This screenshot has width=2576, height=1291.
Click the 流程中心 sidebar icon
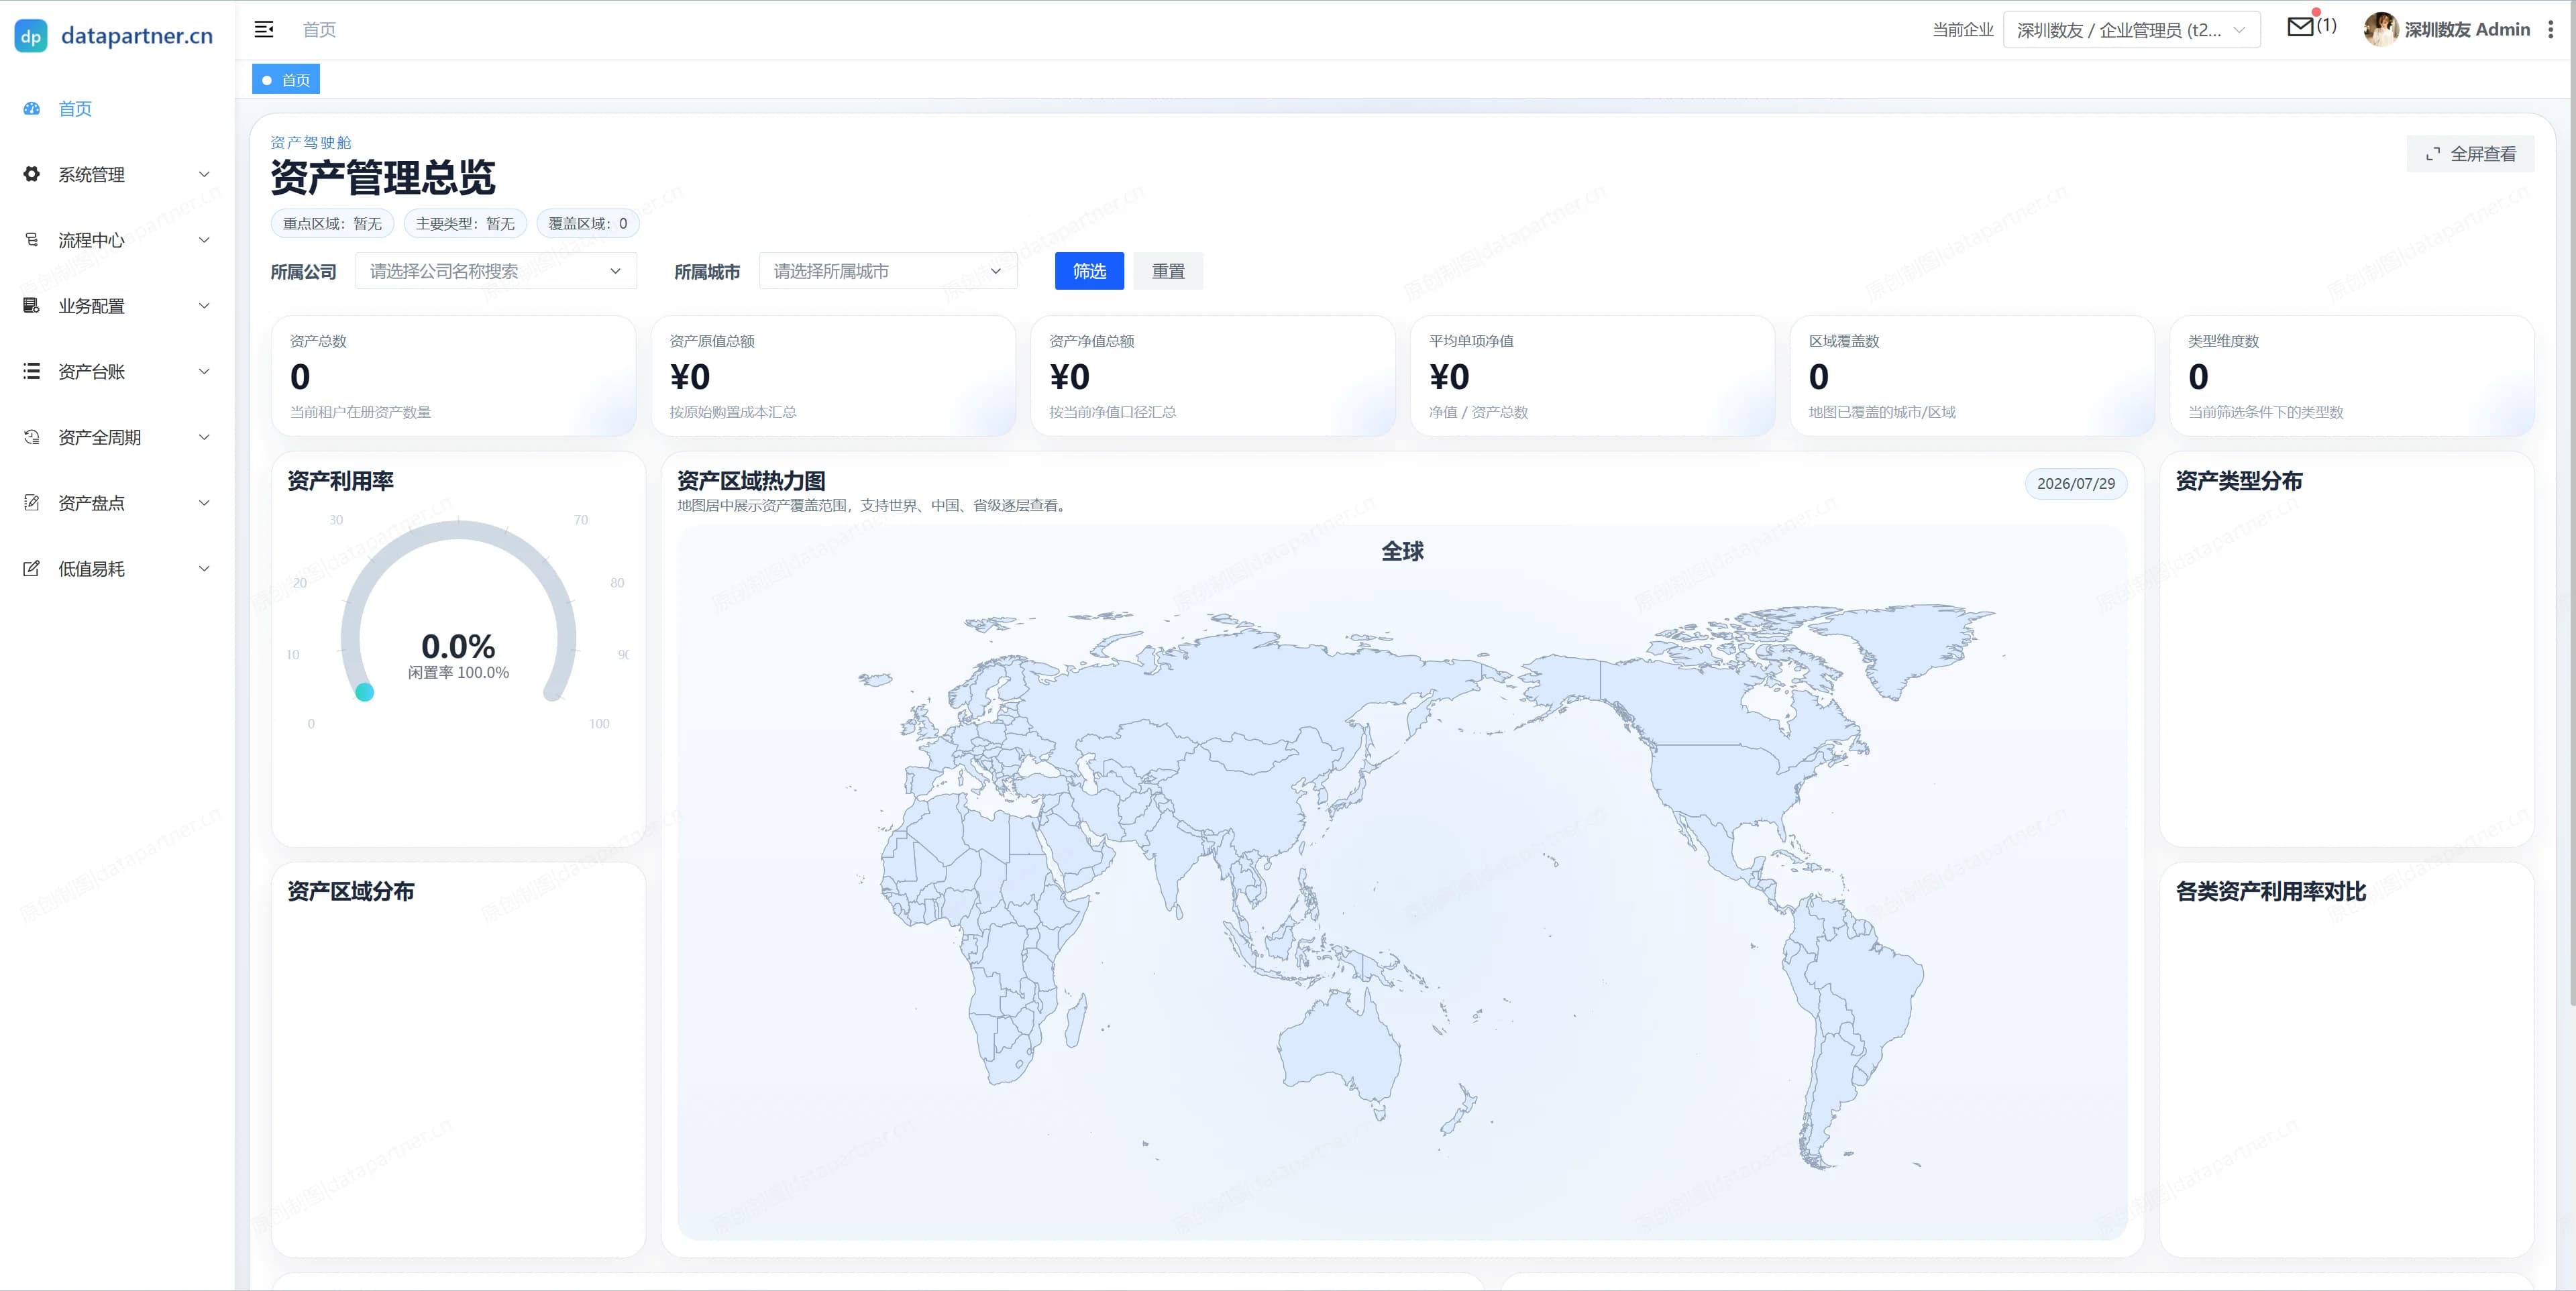coord(32,240)
